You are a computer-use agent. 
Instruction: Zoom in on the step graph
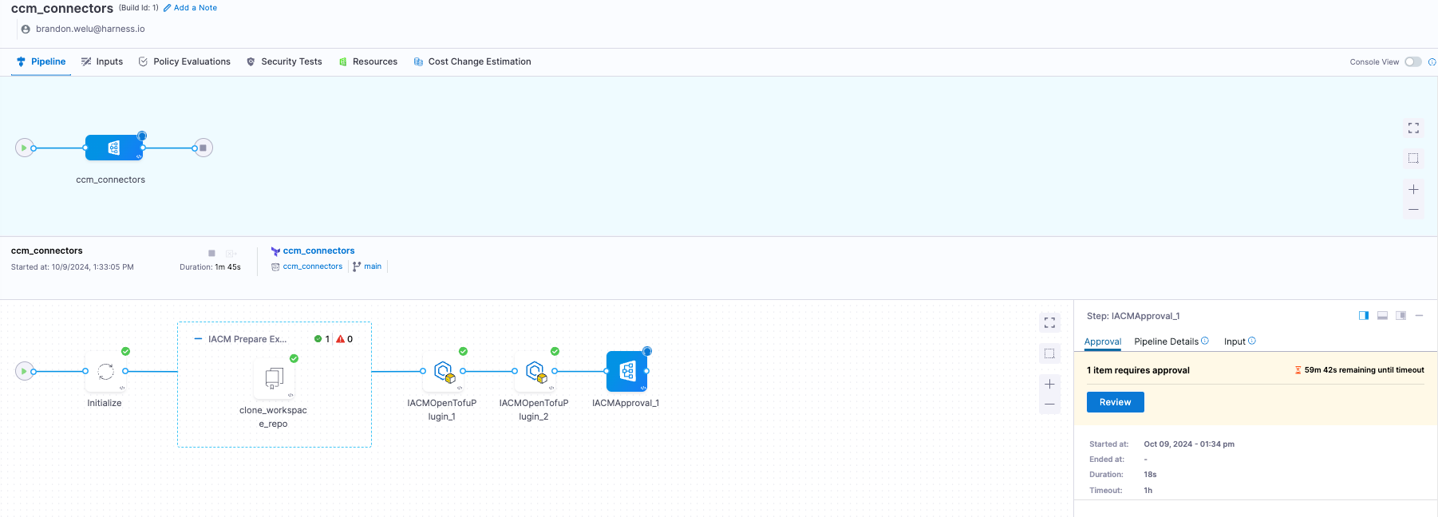point(1049,384)
